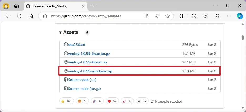Go back to the previous page
The width and height of the screenshot is (246, 112).
8,16
